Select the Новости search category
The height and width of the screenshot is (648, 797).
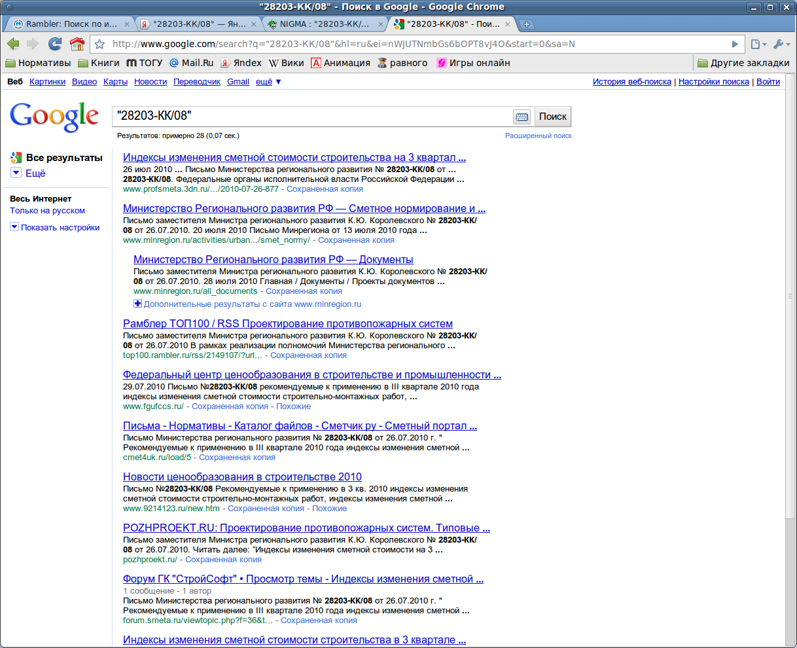pyautogui.click(x=151, y=82)
